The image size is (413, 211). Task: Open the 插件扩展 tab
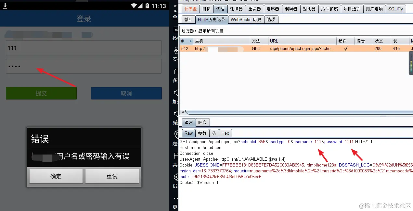(x=329, y=9)
